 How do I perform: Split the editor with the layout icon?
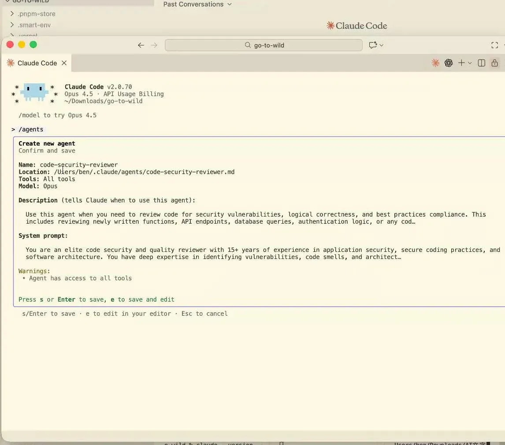click(x=482, y=63)
